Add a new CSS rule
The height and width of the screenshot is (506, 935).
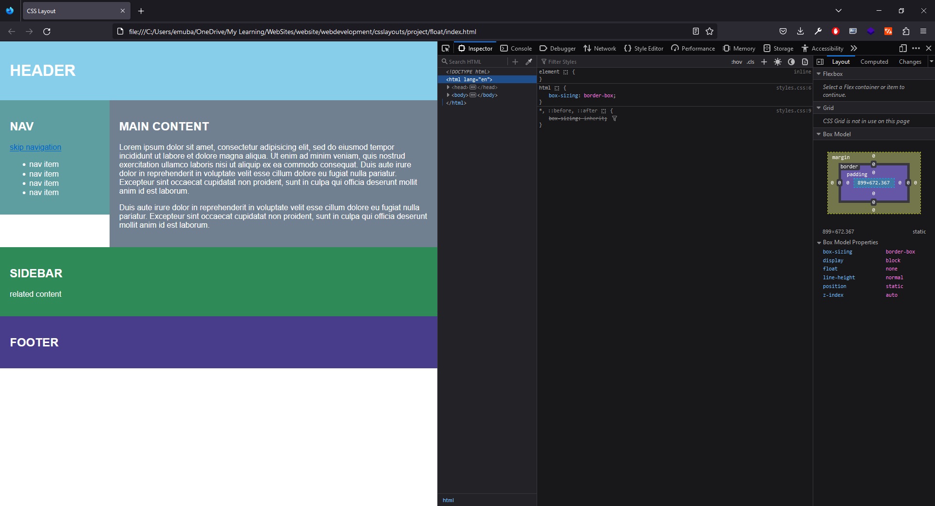point(764,62)
